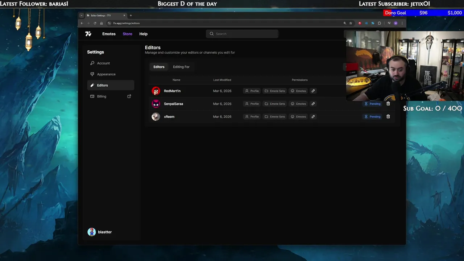Click the key icon beside Account
This screenshot has width=464, height=261.
coord(92,63)
